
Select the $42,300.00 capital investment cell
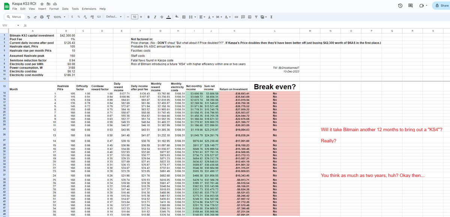tap(66, 35)
